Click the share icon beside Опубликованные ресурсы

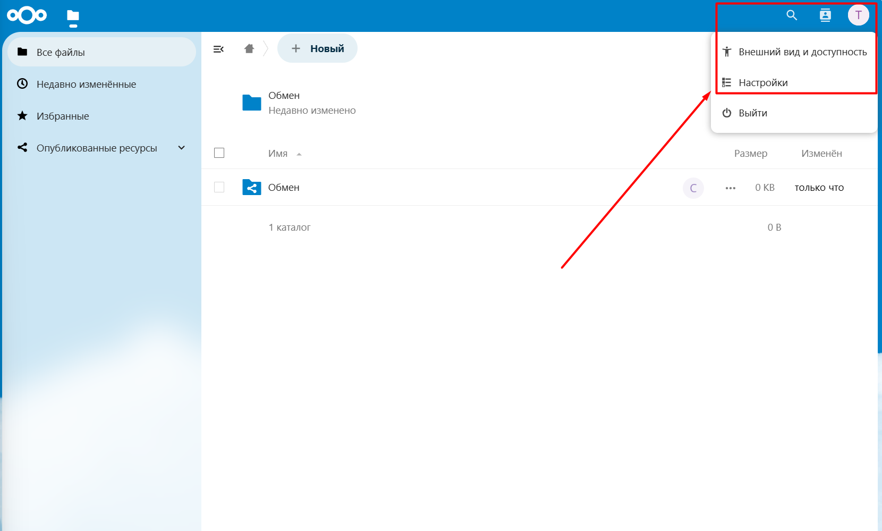22,147
